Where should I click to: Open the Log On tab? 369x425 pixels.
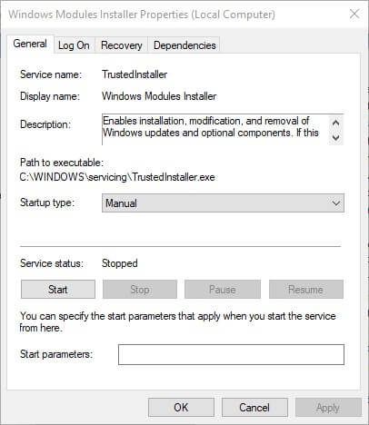click(74, 45)
